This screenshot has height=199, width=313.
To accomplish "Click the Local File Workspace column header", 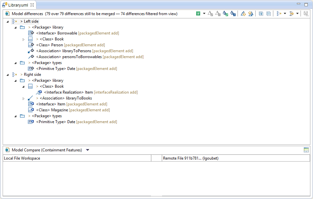I will (x=77, y=158).
